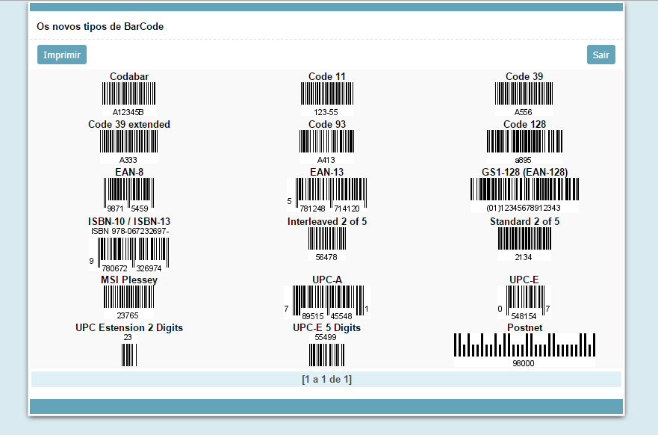Click the UPC-A barcode image
The width and height of the screenshot is (658, 435).
[327, 301]
